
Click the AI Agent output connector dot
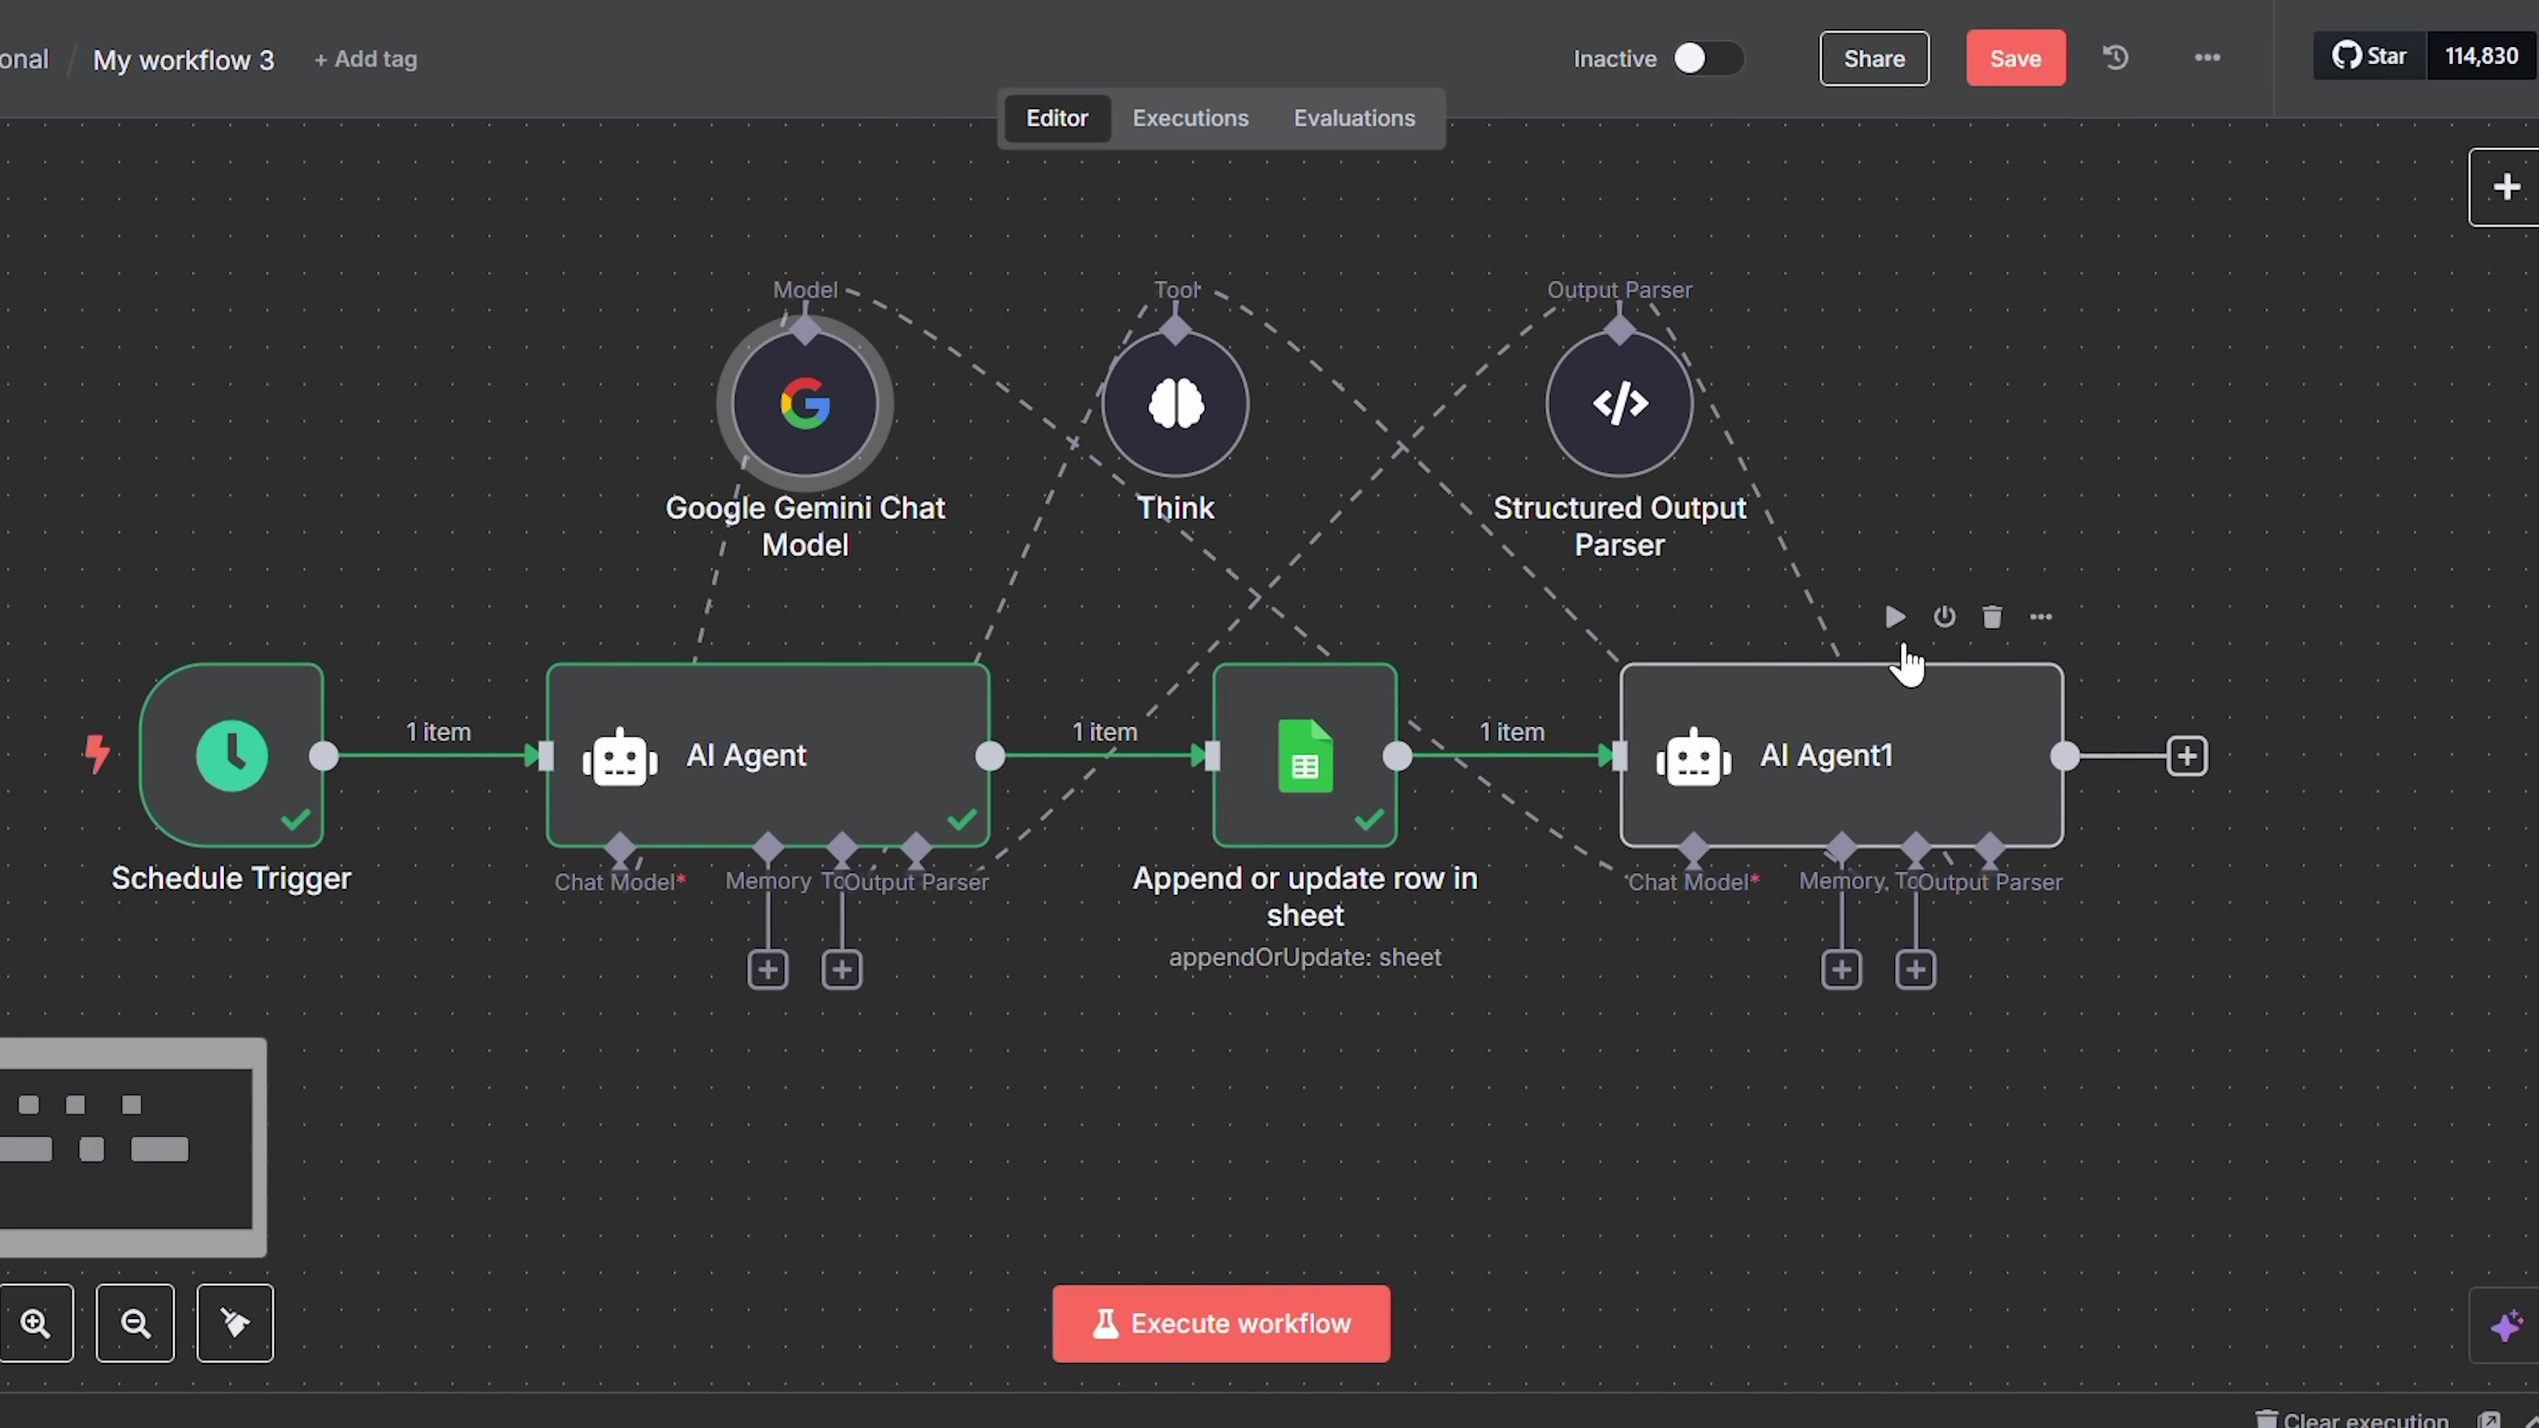(x=990, y=756)
